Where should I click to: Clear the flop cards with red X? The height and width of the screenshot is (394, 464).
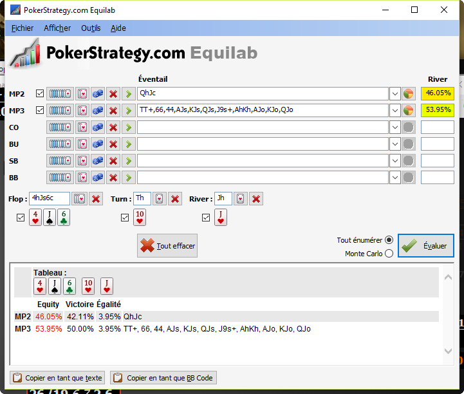pyautogui.click(x=96, y=199)
